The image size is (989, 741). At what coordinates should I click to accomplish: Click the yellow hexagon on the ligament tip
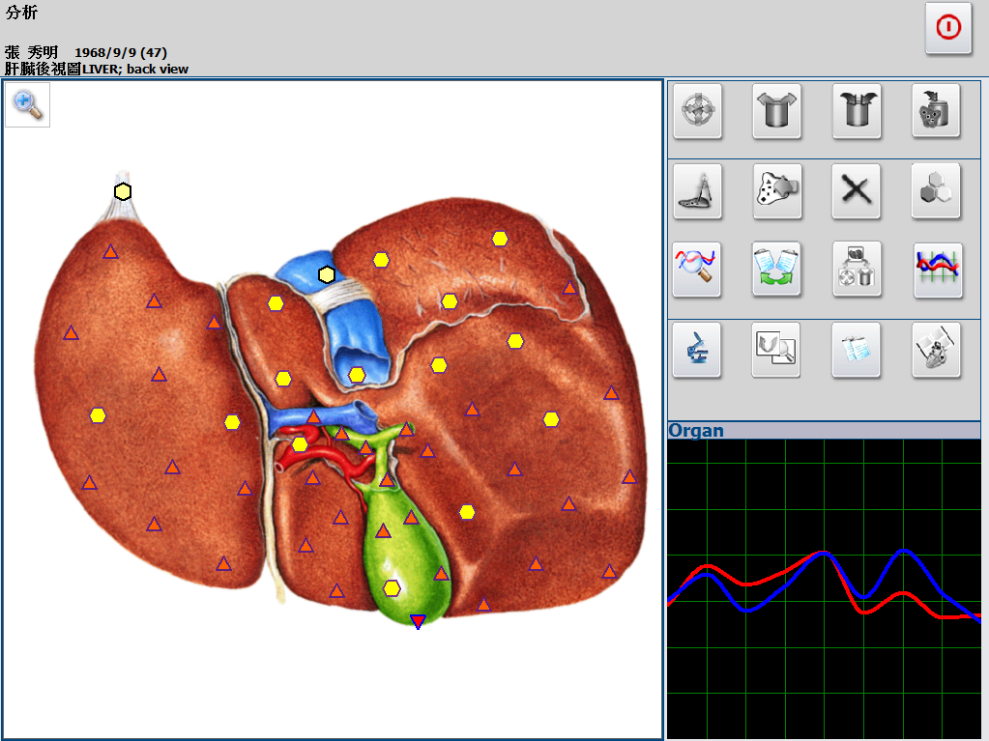tap(123, 191)
